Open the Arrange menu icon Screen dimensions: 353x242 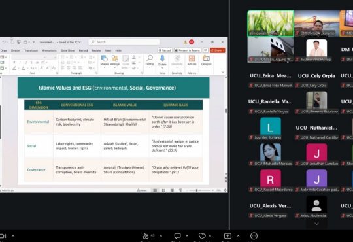pyautogui.click(x=115, y=59)
